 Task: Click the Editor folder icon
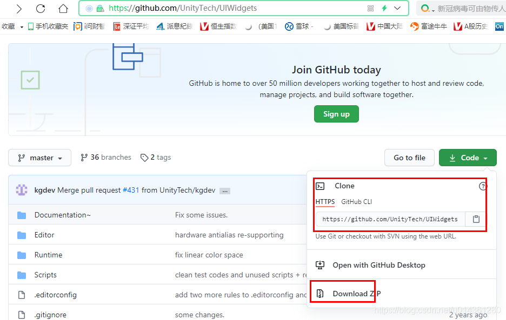22,235
